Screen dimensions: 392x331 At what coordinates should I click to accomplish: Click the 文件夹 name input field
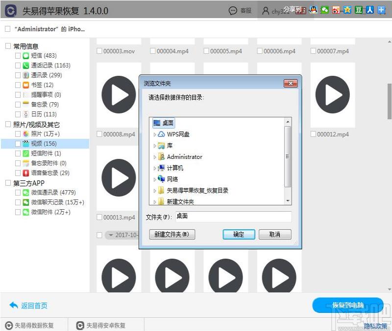click(233, 216)
